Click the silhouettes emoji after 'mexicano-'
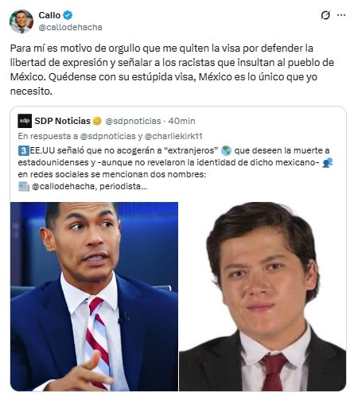The height and width of the screenshot is (396, 354). pos(328,162)
